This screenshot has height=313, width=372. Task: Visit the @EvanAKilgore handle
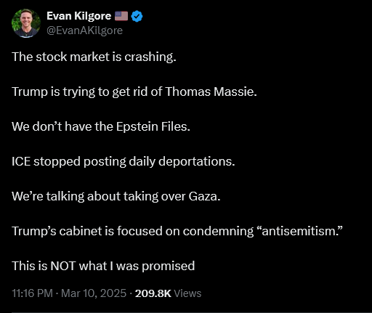point(84,31)
